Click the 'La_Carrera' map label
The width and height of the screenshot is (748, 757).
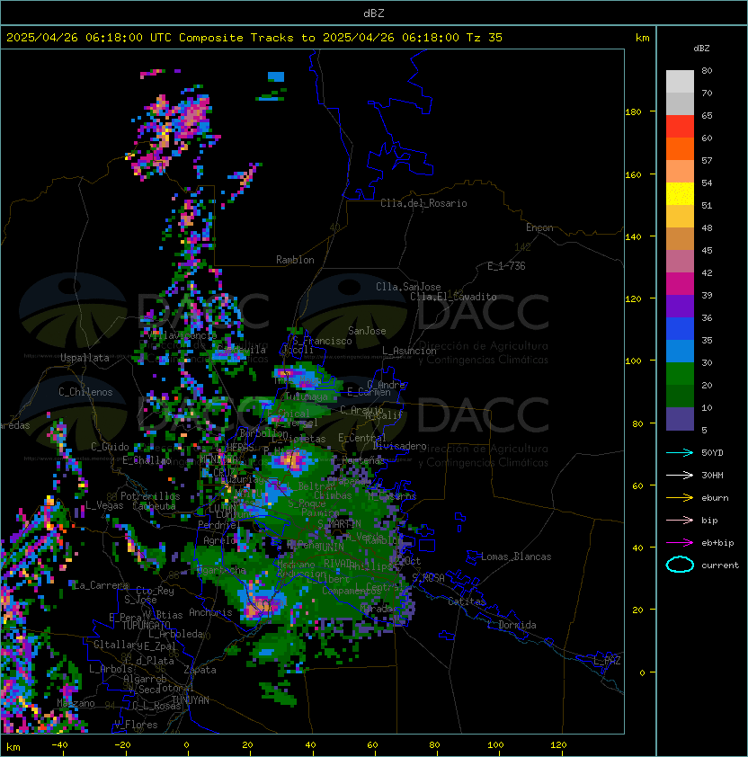101,585
